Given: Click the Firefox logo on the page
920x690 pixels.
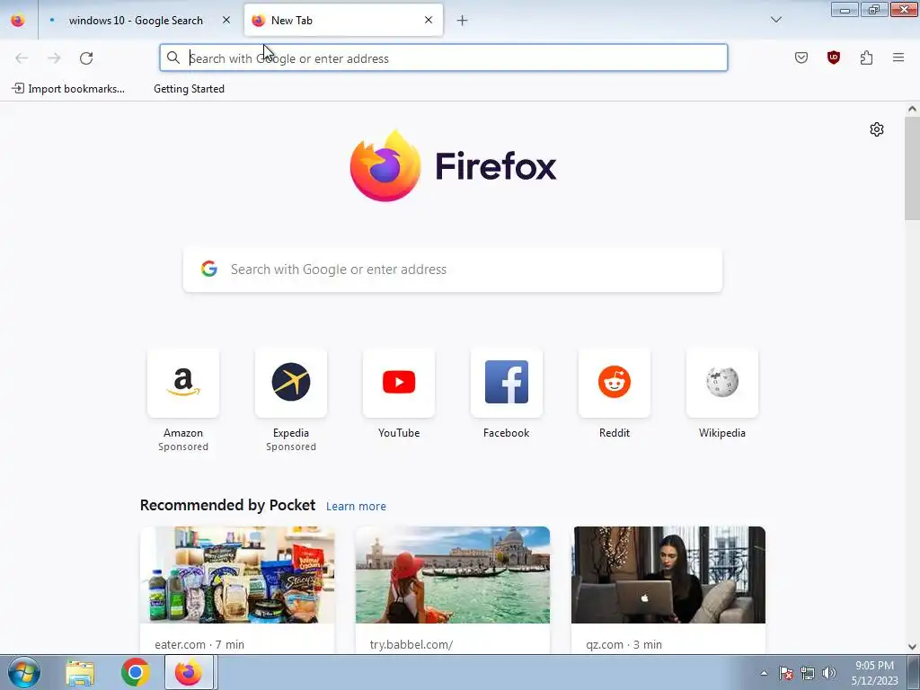Looking at the screenshot, I should pos(453,166).
